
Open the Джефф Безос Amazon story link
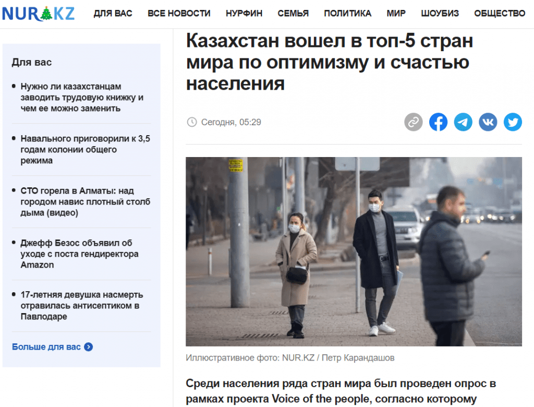[x=79, y=254]
